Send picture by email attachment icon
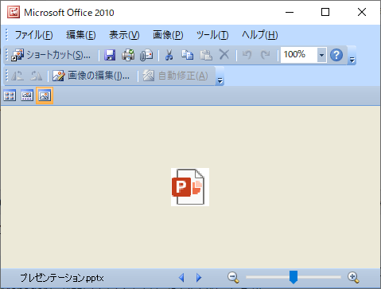Image resolution: width=381 pixels, height=289 pixels. pos(146,55)
